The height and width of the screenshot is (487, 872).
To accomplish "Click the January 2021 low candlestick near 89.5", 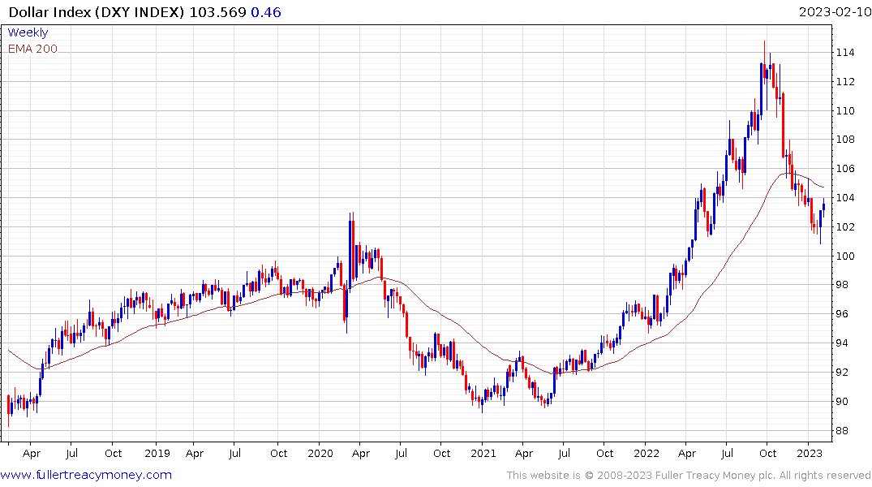I will click(482, 403).
